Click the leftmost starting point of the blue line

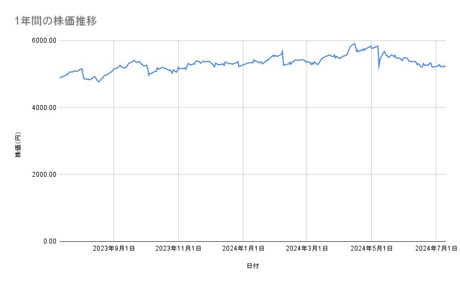60,78
